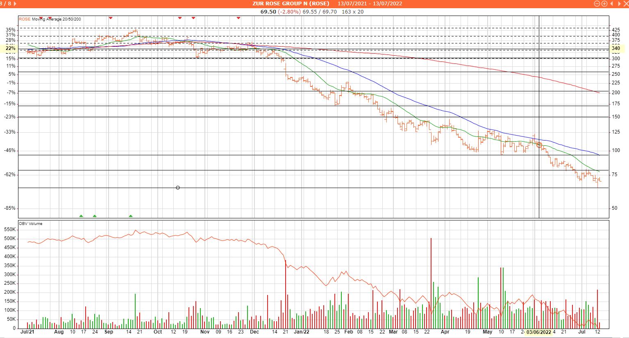Image resolution: width=629 pixels, height=338 pixels.
Task: Click the zoom in (plus) icon
Action: [604, 4]
